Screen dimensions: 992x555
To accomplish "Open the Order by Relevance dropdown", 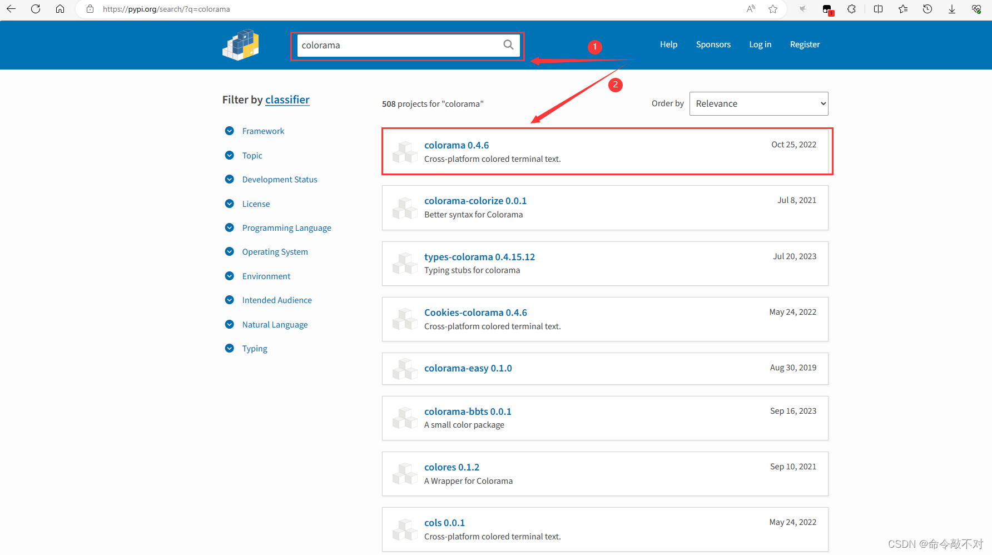I will point(758,103).
